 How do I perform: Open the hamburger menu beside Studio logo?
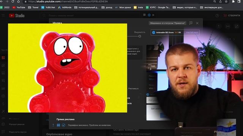pos(3,15)
